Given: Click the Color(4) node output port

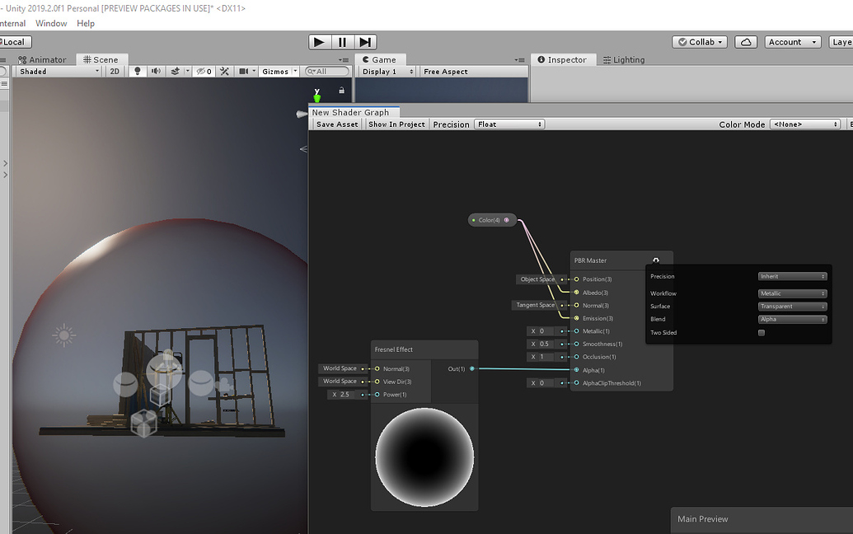Looking at the screenshot, I should click(507, 220).
